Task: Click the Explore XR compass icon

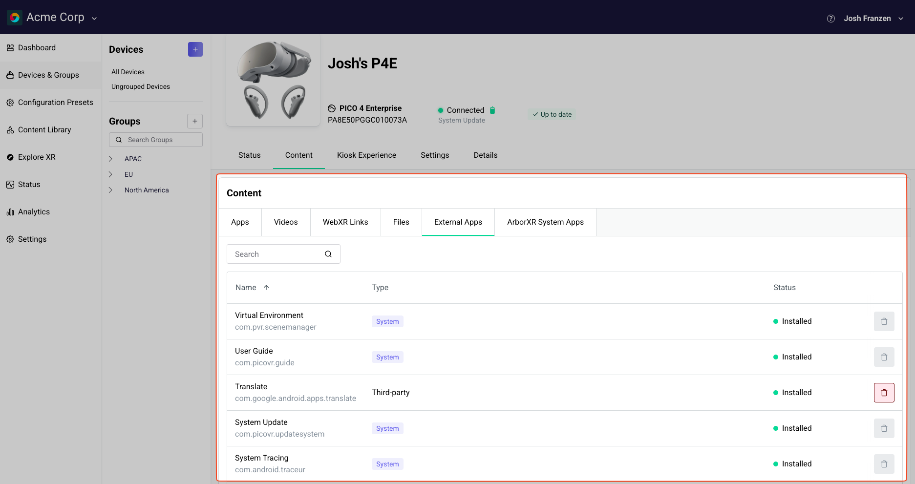Action: (10, 157)
